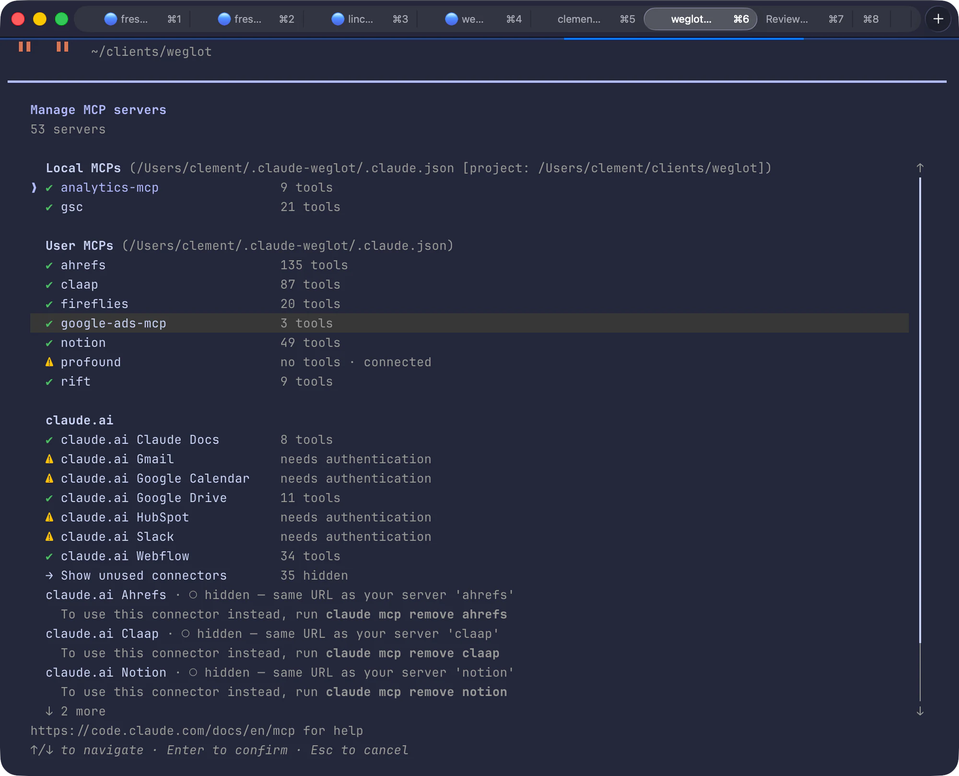Image resolution: width=959 pixels, height=776 pixels.
Task: Select the gsc server with 21 tools
Action: click(469, 207)
